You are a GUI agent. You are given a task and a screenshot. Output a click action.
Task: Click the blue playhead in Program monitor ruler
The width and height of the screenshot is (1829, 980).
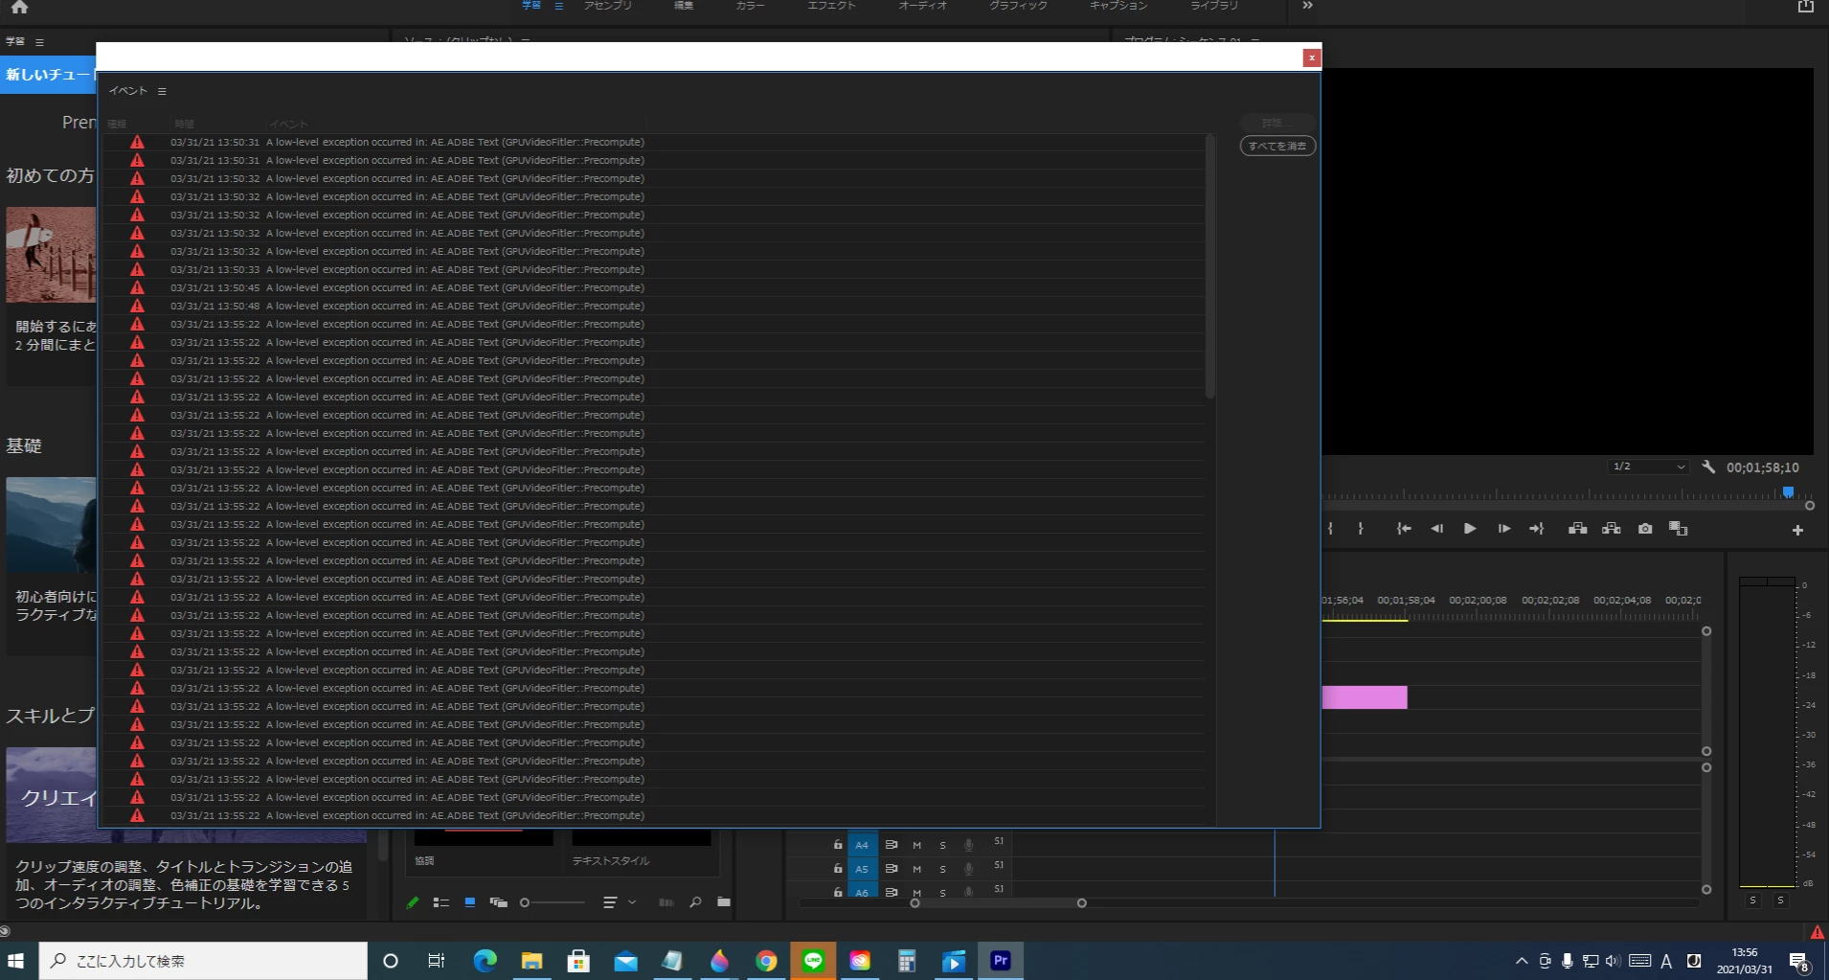[x=1788, y=492]
